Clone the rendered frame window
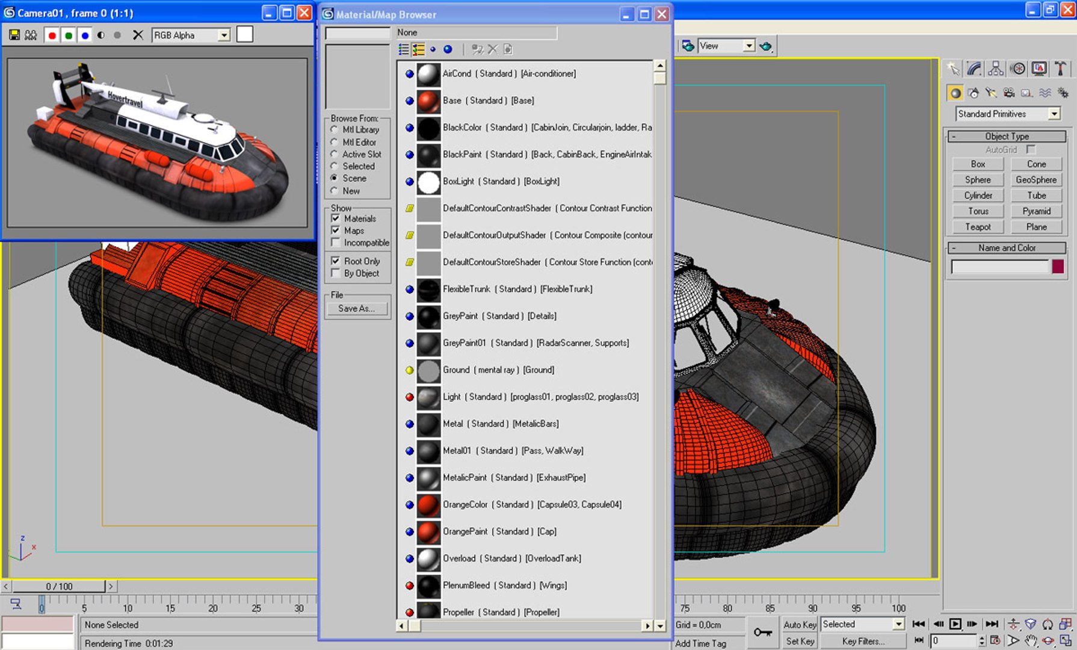Viewport: 1077px width, 650px height. point(31,36)
